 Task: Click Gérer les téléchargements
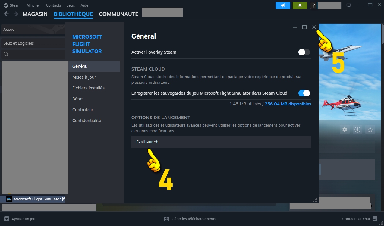(190, 219)
